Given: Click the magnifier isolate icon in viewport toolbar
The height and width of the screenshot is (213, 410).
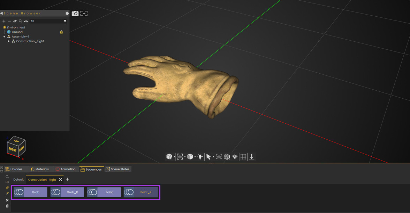Looking at the screenshot, I should (x=227, y=156).
